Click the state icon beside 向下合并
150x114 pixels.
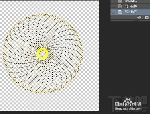(120, 6)
